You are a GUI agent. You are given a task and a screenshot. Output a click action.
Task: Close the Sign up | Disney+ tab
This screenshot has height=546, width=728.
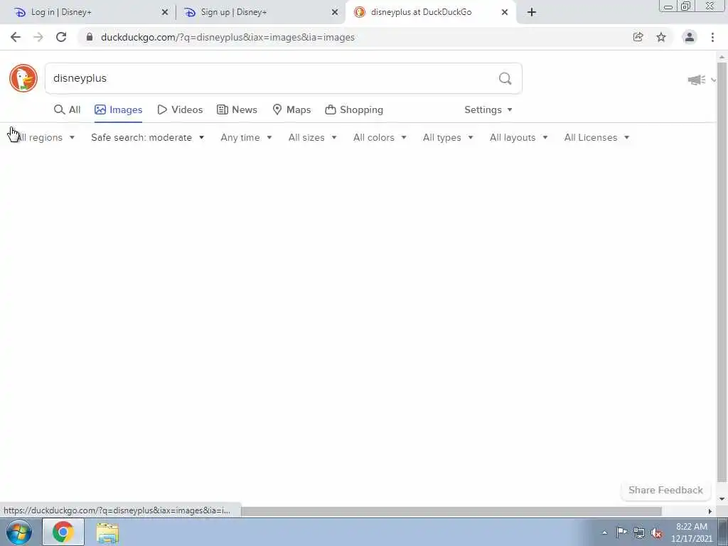pos(335,12)
